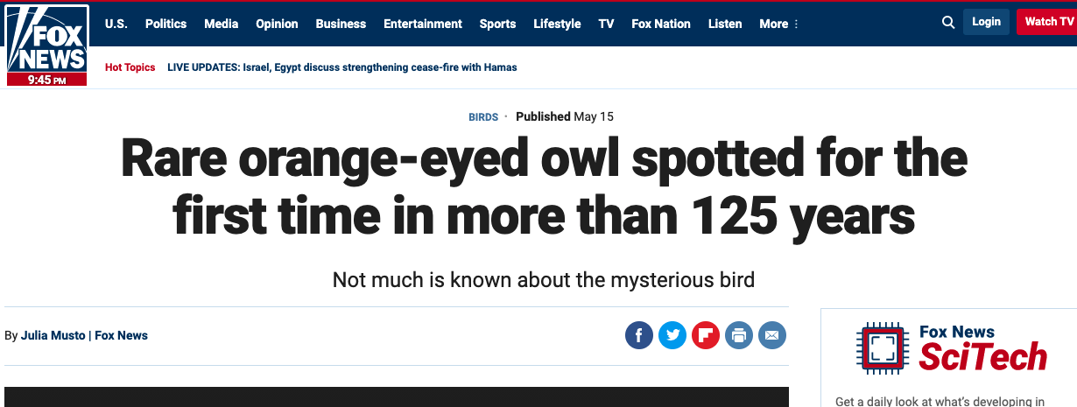Click the 9:45 PM time badge
The width and height of the screenshot is (1077, 407).
(x=47, y=80)
